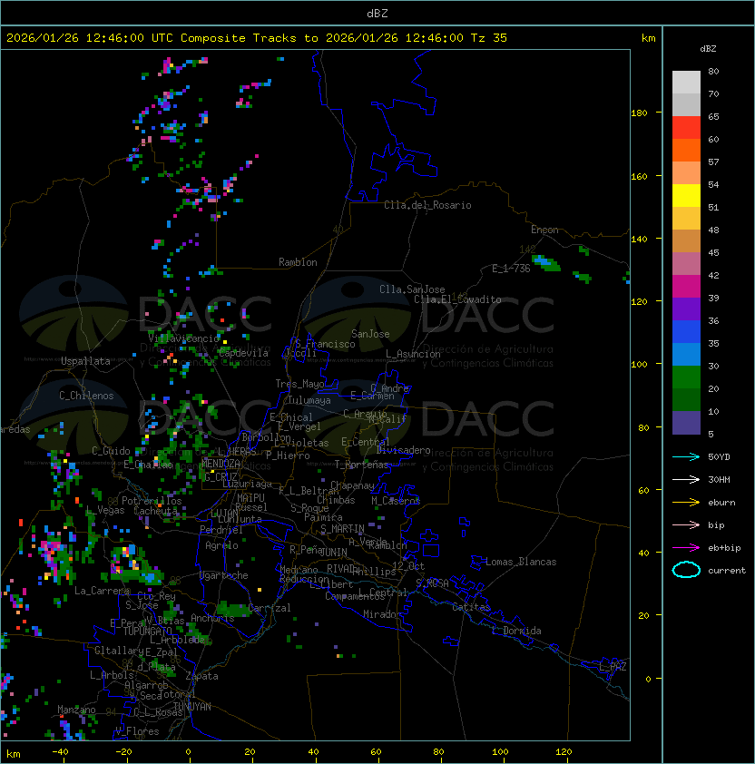Click the white 30HM track arrow in legend
The image size is (755, 764).
pos(686,479)
